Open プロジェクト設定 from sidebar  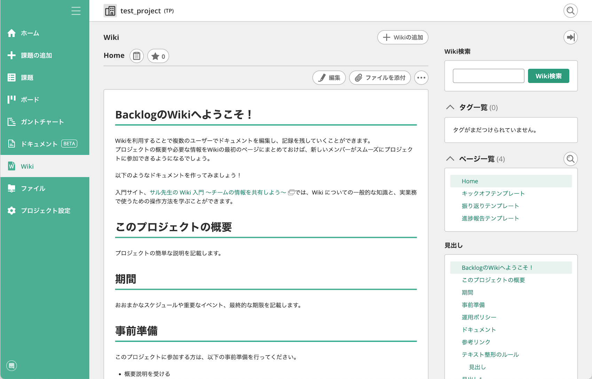[x=46, y=211]
